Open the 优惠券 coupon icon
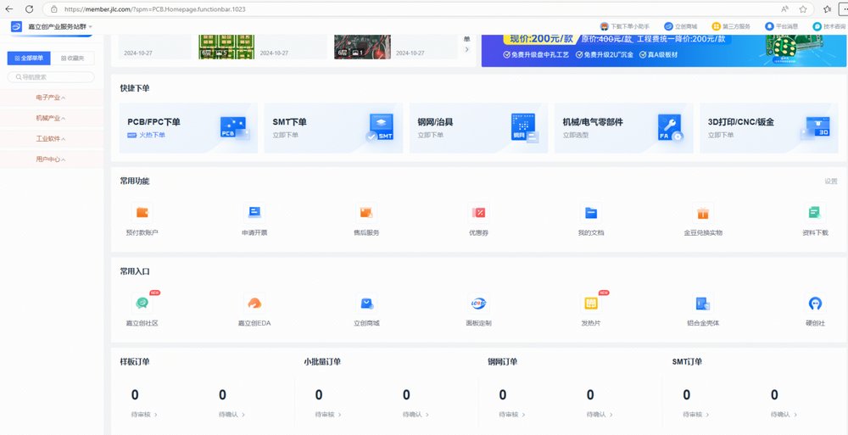 (x=478, y=213)
